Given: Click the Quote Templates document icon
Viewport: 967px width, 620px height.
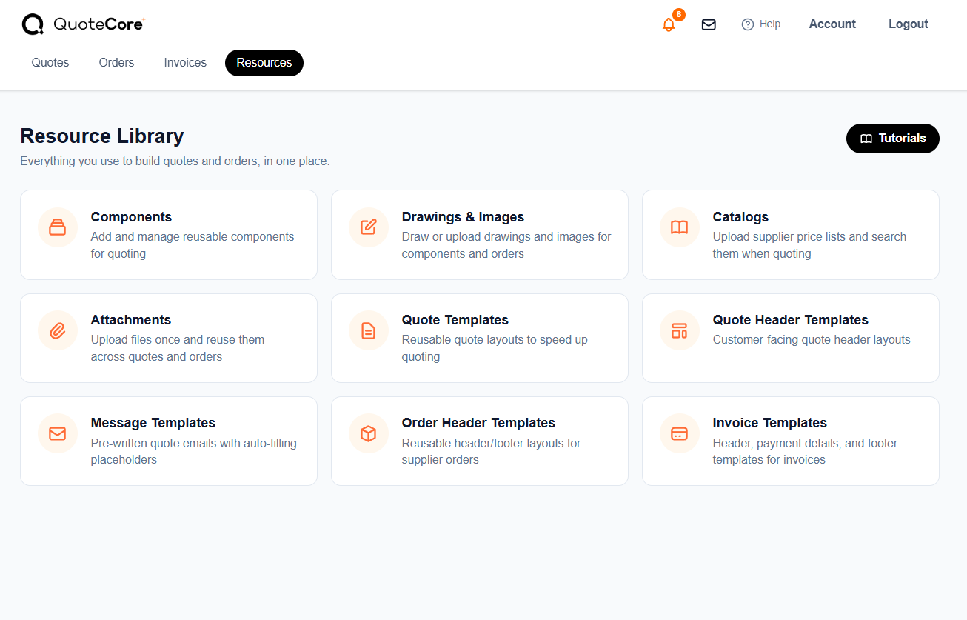Looking at the screenshot, I should click(x=369, y=330).
